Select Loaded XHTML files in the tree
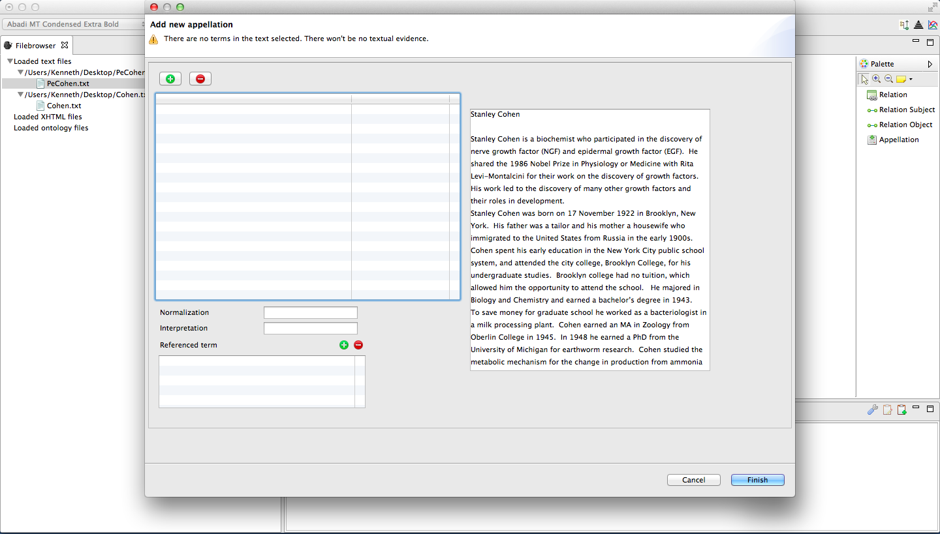Screen dimensions: 940x534 [48, 117]
